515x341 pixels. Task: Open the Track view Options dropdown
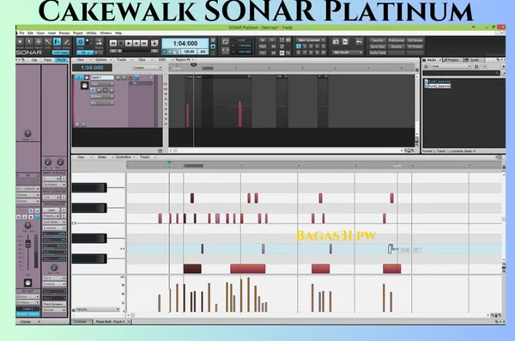[x=103, y=60]
